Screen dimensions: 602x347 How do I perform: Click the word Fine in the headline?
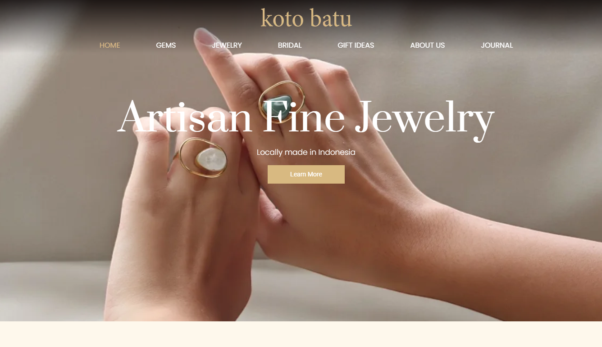pos(304,116)
